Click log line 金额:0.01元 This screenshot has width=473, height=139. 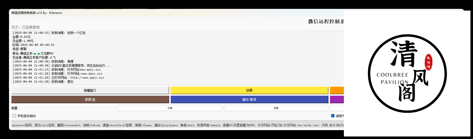click(22, 37)
